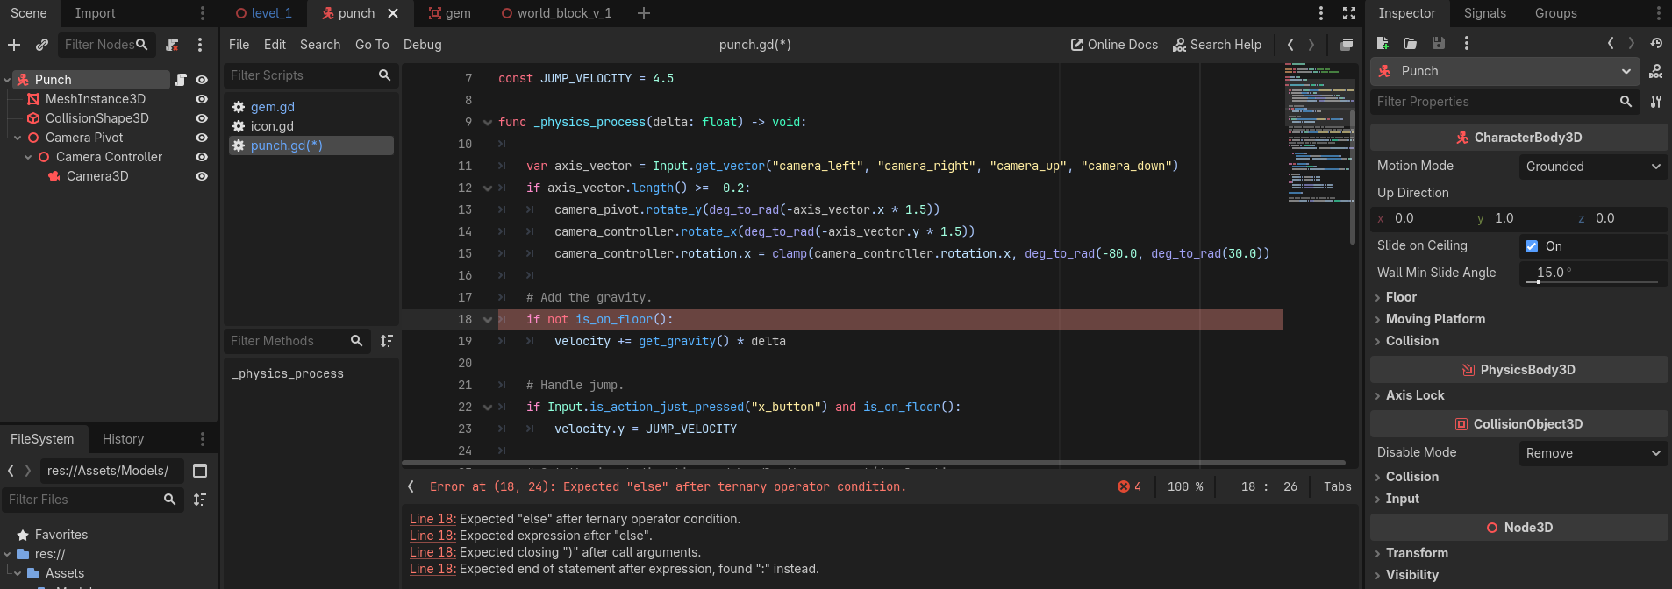Toggle visibility of Punch node
Image resolution: width=1672 pixels, height=589 pixels.
coord(202,80)
